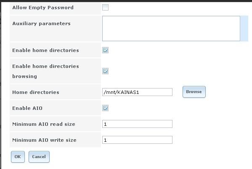Click the Minimum AIO read size field
The height and width of the screenshot is (169, 252).
pyautogui.click(x=137, y=124)
